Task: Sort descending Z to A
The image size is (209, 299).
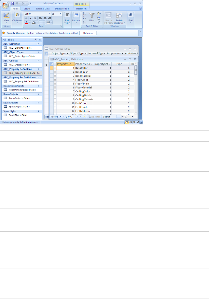Action: coord(84,18)
